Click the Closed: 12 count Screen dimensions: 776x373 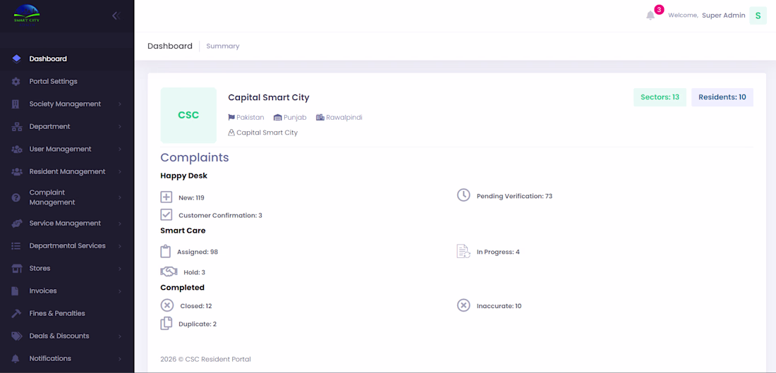click(196, 306)
